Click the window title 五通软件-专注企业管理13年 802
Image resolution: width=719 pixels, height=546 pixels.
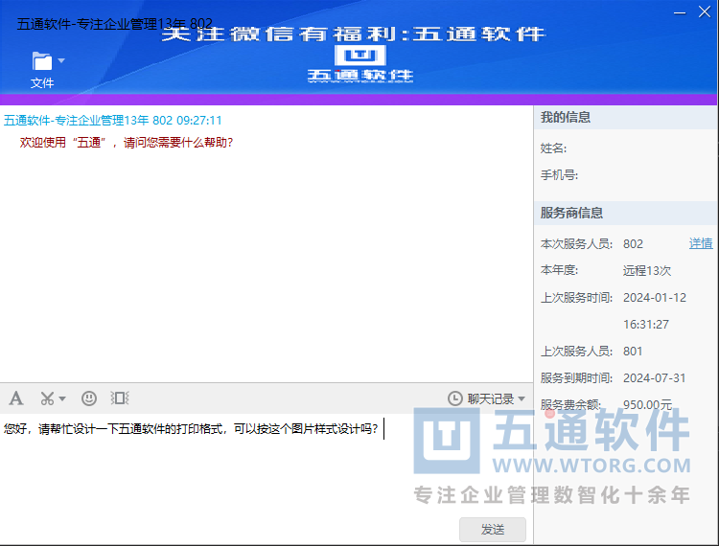(x=115, y=24)
